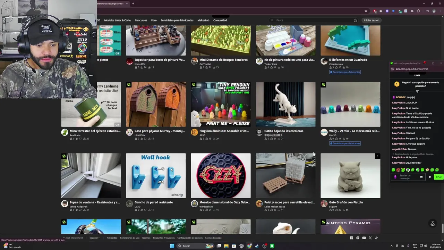Open the Comunidad nav item
The height and width of the screenshot is (250, 444).
click(220, 20)
